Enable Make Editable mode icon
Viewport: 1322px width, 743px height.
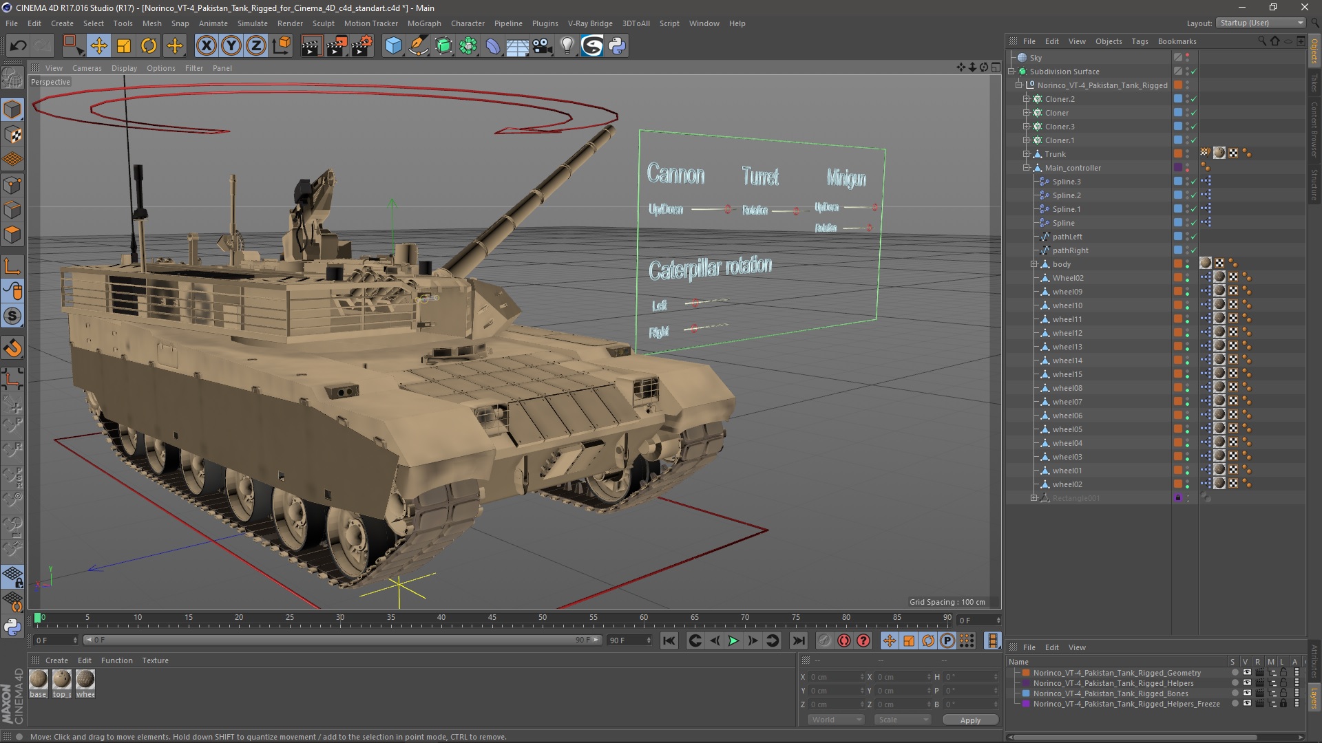pos(12,78)
